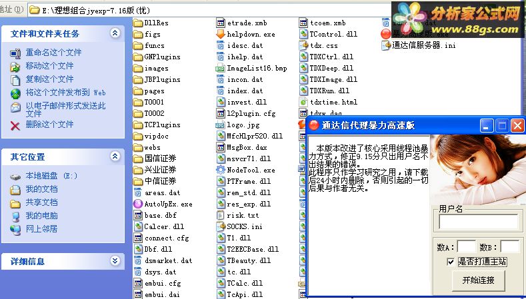526x299 pixels.
Task: Select the risk.txt notepad icon
Action: pyautogui.click(x=221, y=215)
